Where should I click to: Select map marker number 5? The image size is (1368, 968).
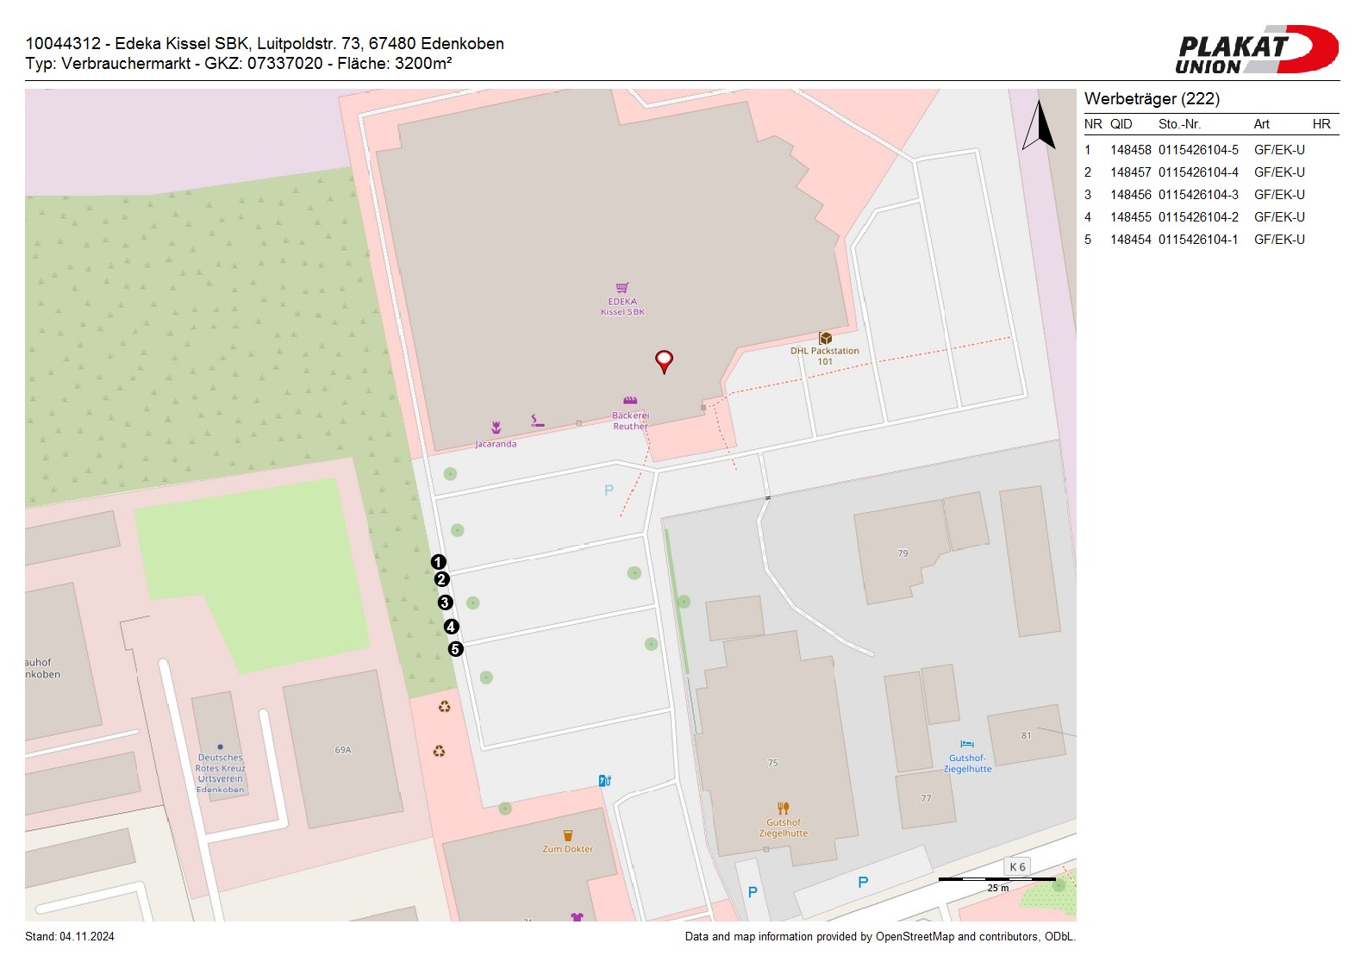tap(455, 649)
